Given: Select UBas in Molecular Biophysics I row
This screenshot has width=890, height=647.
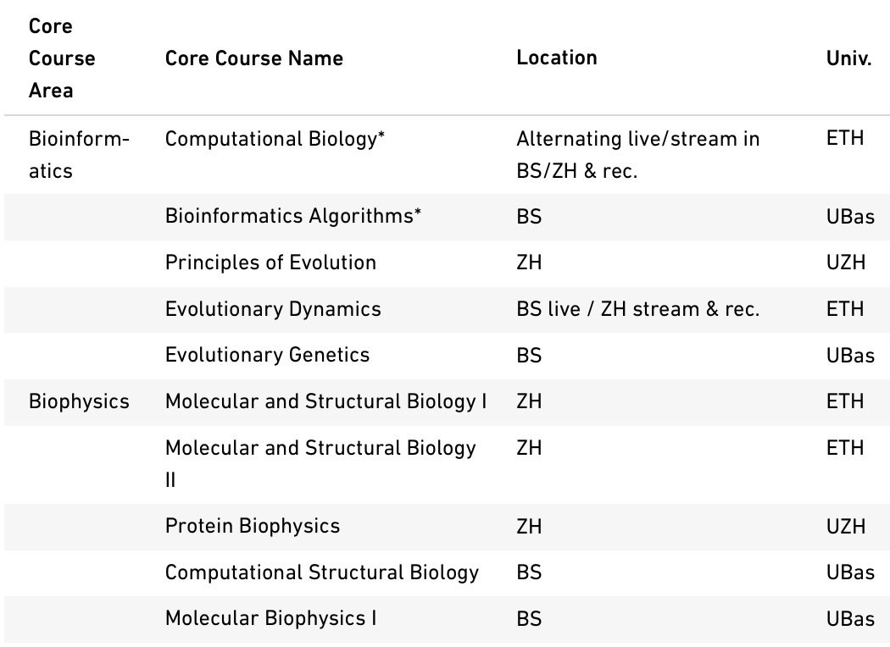Looking at the screenshot, I should coord(850,619).
